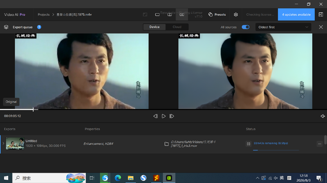The width and height of the screenshot is (327, 183).
Task: Select the split view layout icon
Action: coord(170,15)
